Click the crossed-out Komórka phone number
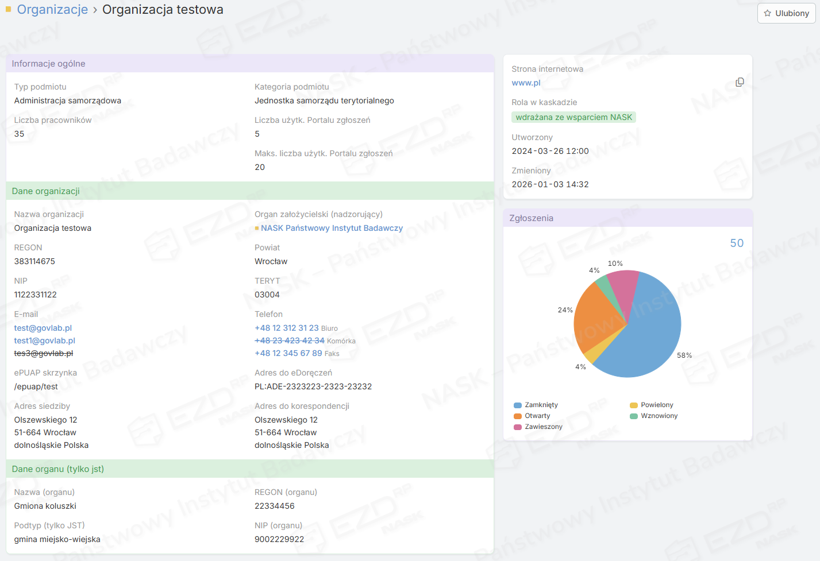The image size is (820, 561). click(289, 341)
